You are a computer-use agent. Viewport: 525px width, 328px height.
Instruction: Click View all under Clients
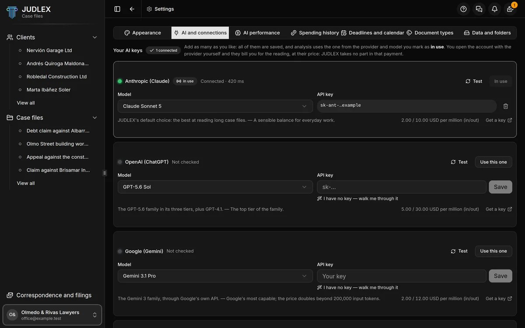pyautogui.click(x=26, y=103)
